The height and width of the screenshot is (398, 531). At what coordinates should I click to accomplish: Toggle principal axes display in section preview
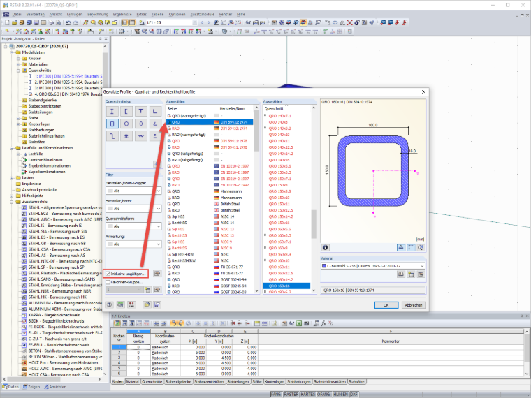point(411,247)
